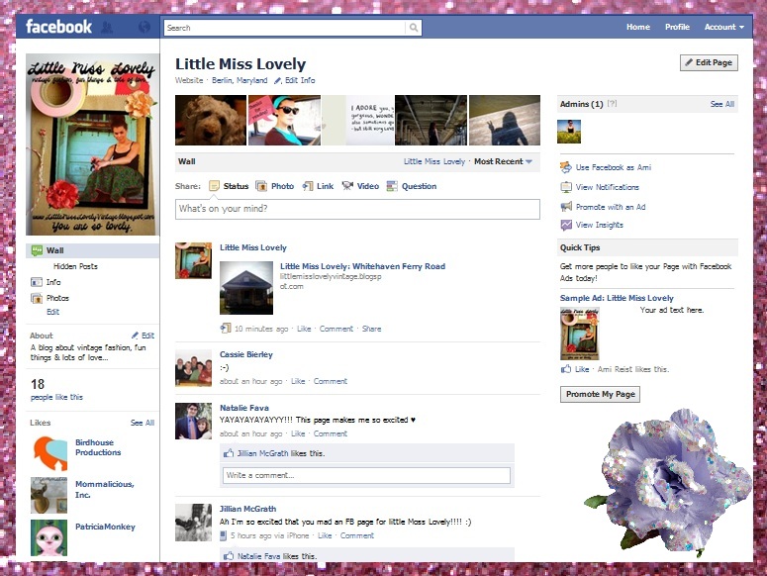Click the Use Facebook as Ami icon
767x576 pixels.
tap(566, 167)
